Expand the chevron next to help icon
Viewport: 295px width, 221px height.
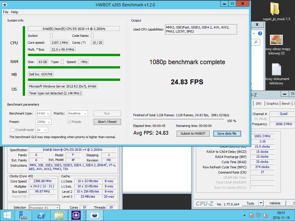(254, 33)
